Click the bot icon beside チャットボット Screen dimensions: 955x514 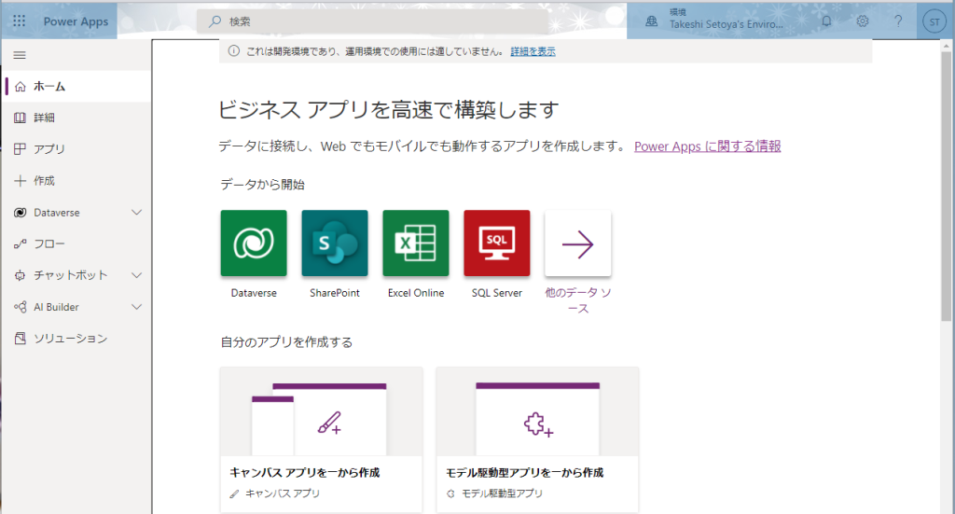pos(21,275)
